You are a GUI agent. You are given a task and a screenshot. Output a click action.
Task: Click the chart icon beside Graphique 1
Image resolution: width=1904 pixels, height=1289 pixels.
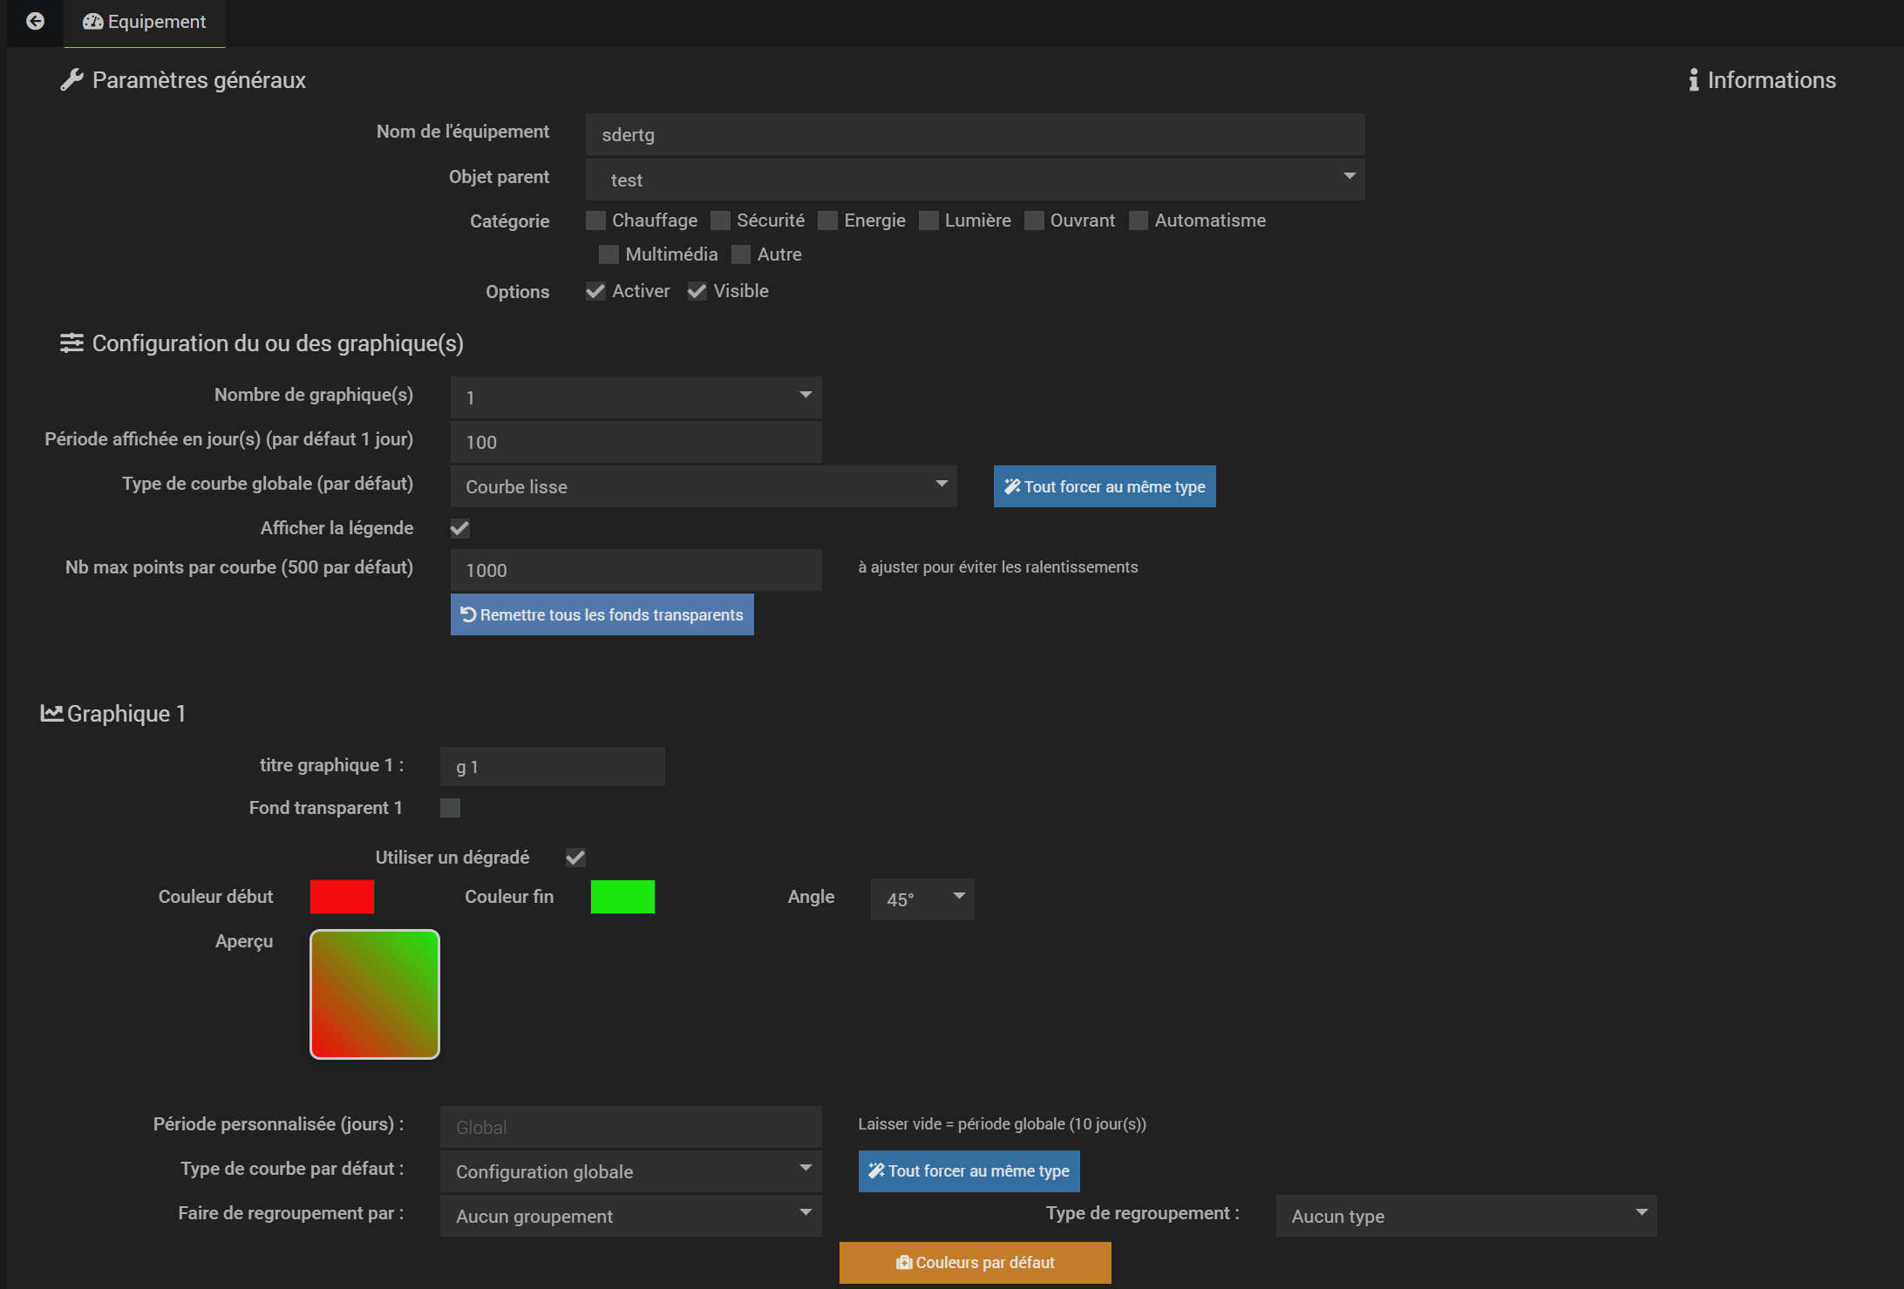[x=51, y=713]
